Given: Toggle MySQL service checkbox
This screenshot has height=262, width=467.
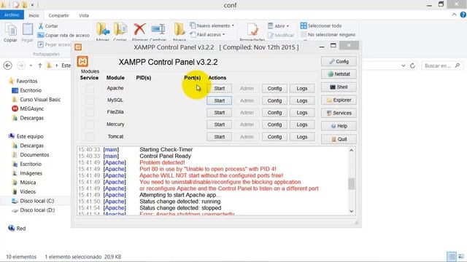Looking at the screenshot, I should click(x=90, y=100).
